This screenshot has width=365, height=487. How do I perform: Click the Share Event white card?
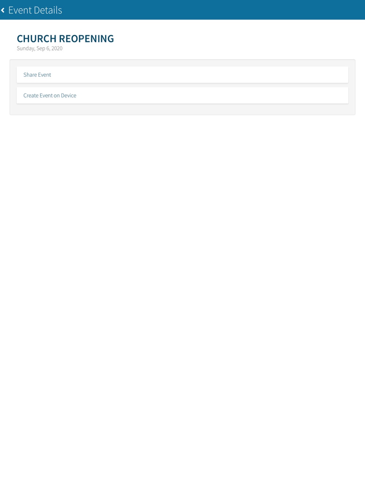tap(182, 75)
